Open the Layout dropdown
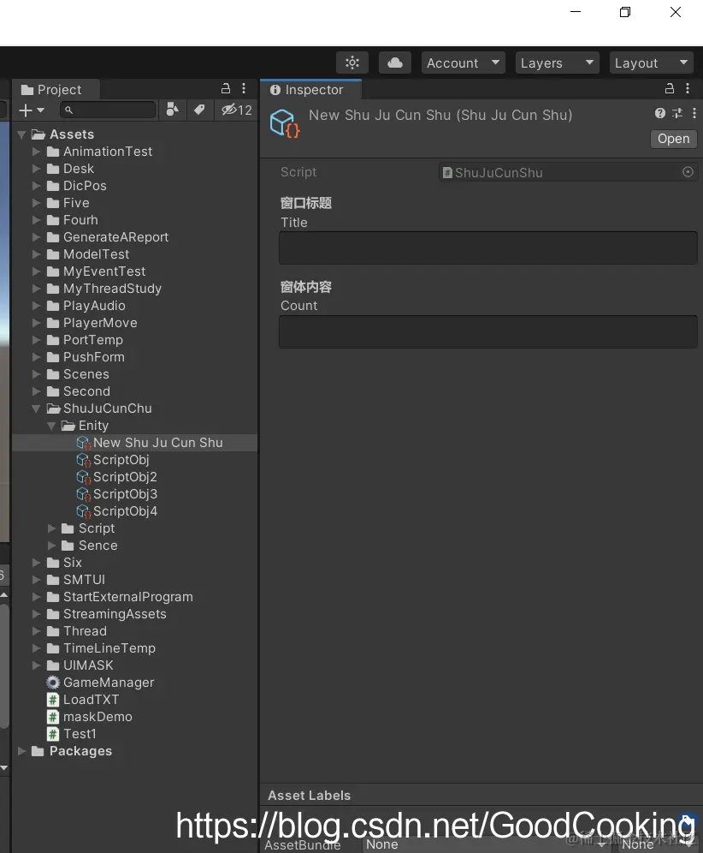The height and width of the screenshot is (853, 703). click(652, 63)
